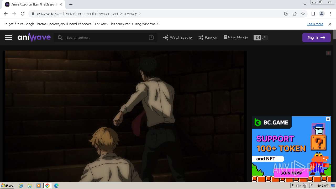Expand the tab search dropdown
The width and height of the screenshot is (336, 189).
pyautogui.click(x=304, y=4)
